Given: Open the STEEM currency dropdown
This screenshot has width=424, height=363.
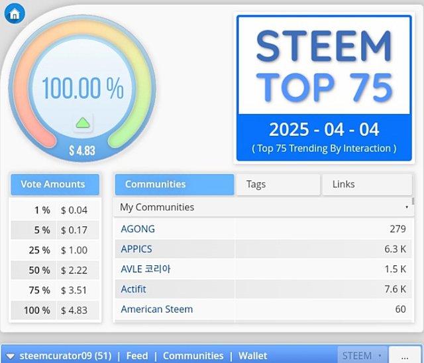Looking at the screenshot, I should pyautogui.click(x=362, y=355).
